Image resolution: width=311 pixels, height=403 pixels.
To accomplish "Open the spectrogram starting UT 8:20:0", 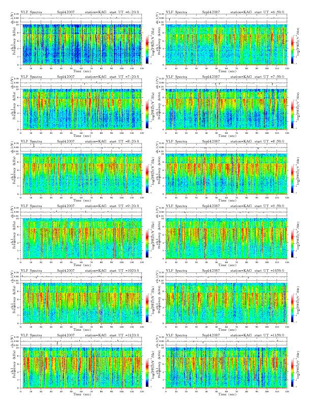I will 81,174.
